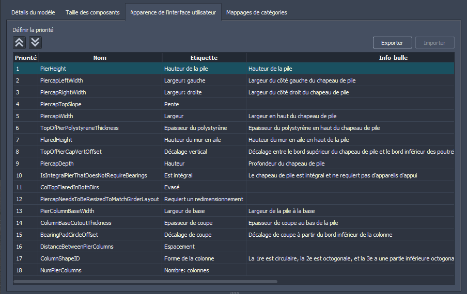
Task: Click the label cell "Evasé"
Action: (x=204, y=187)
